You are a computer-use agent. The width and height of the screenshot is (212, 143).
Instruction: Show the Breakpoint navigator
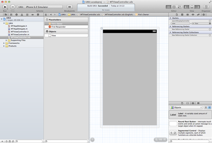(33, 15)
